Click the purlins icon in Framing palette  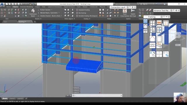[159, 45]
